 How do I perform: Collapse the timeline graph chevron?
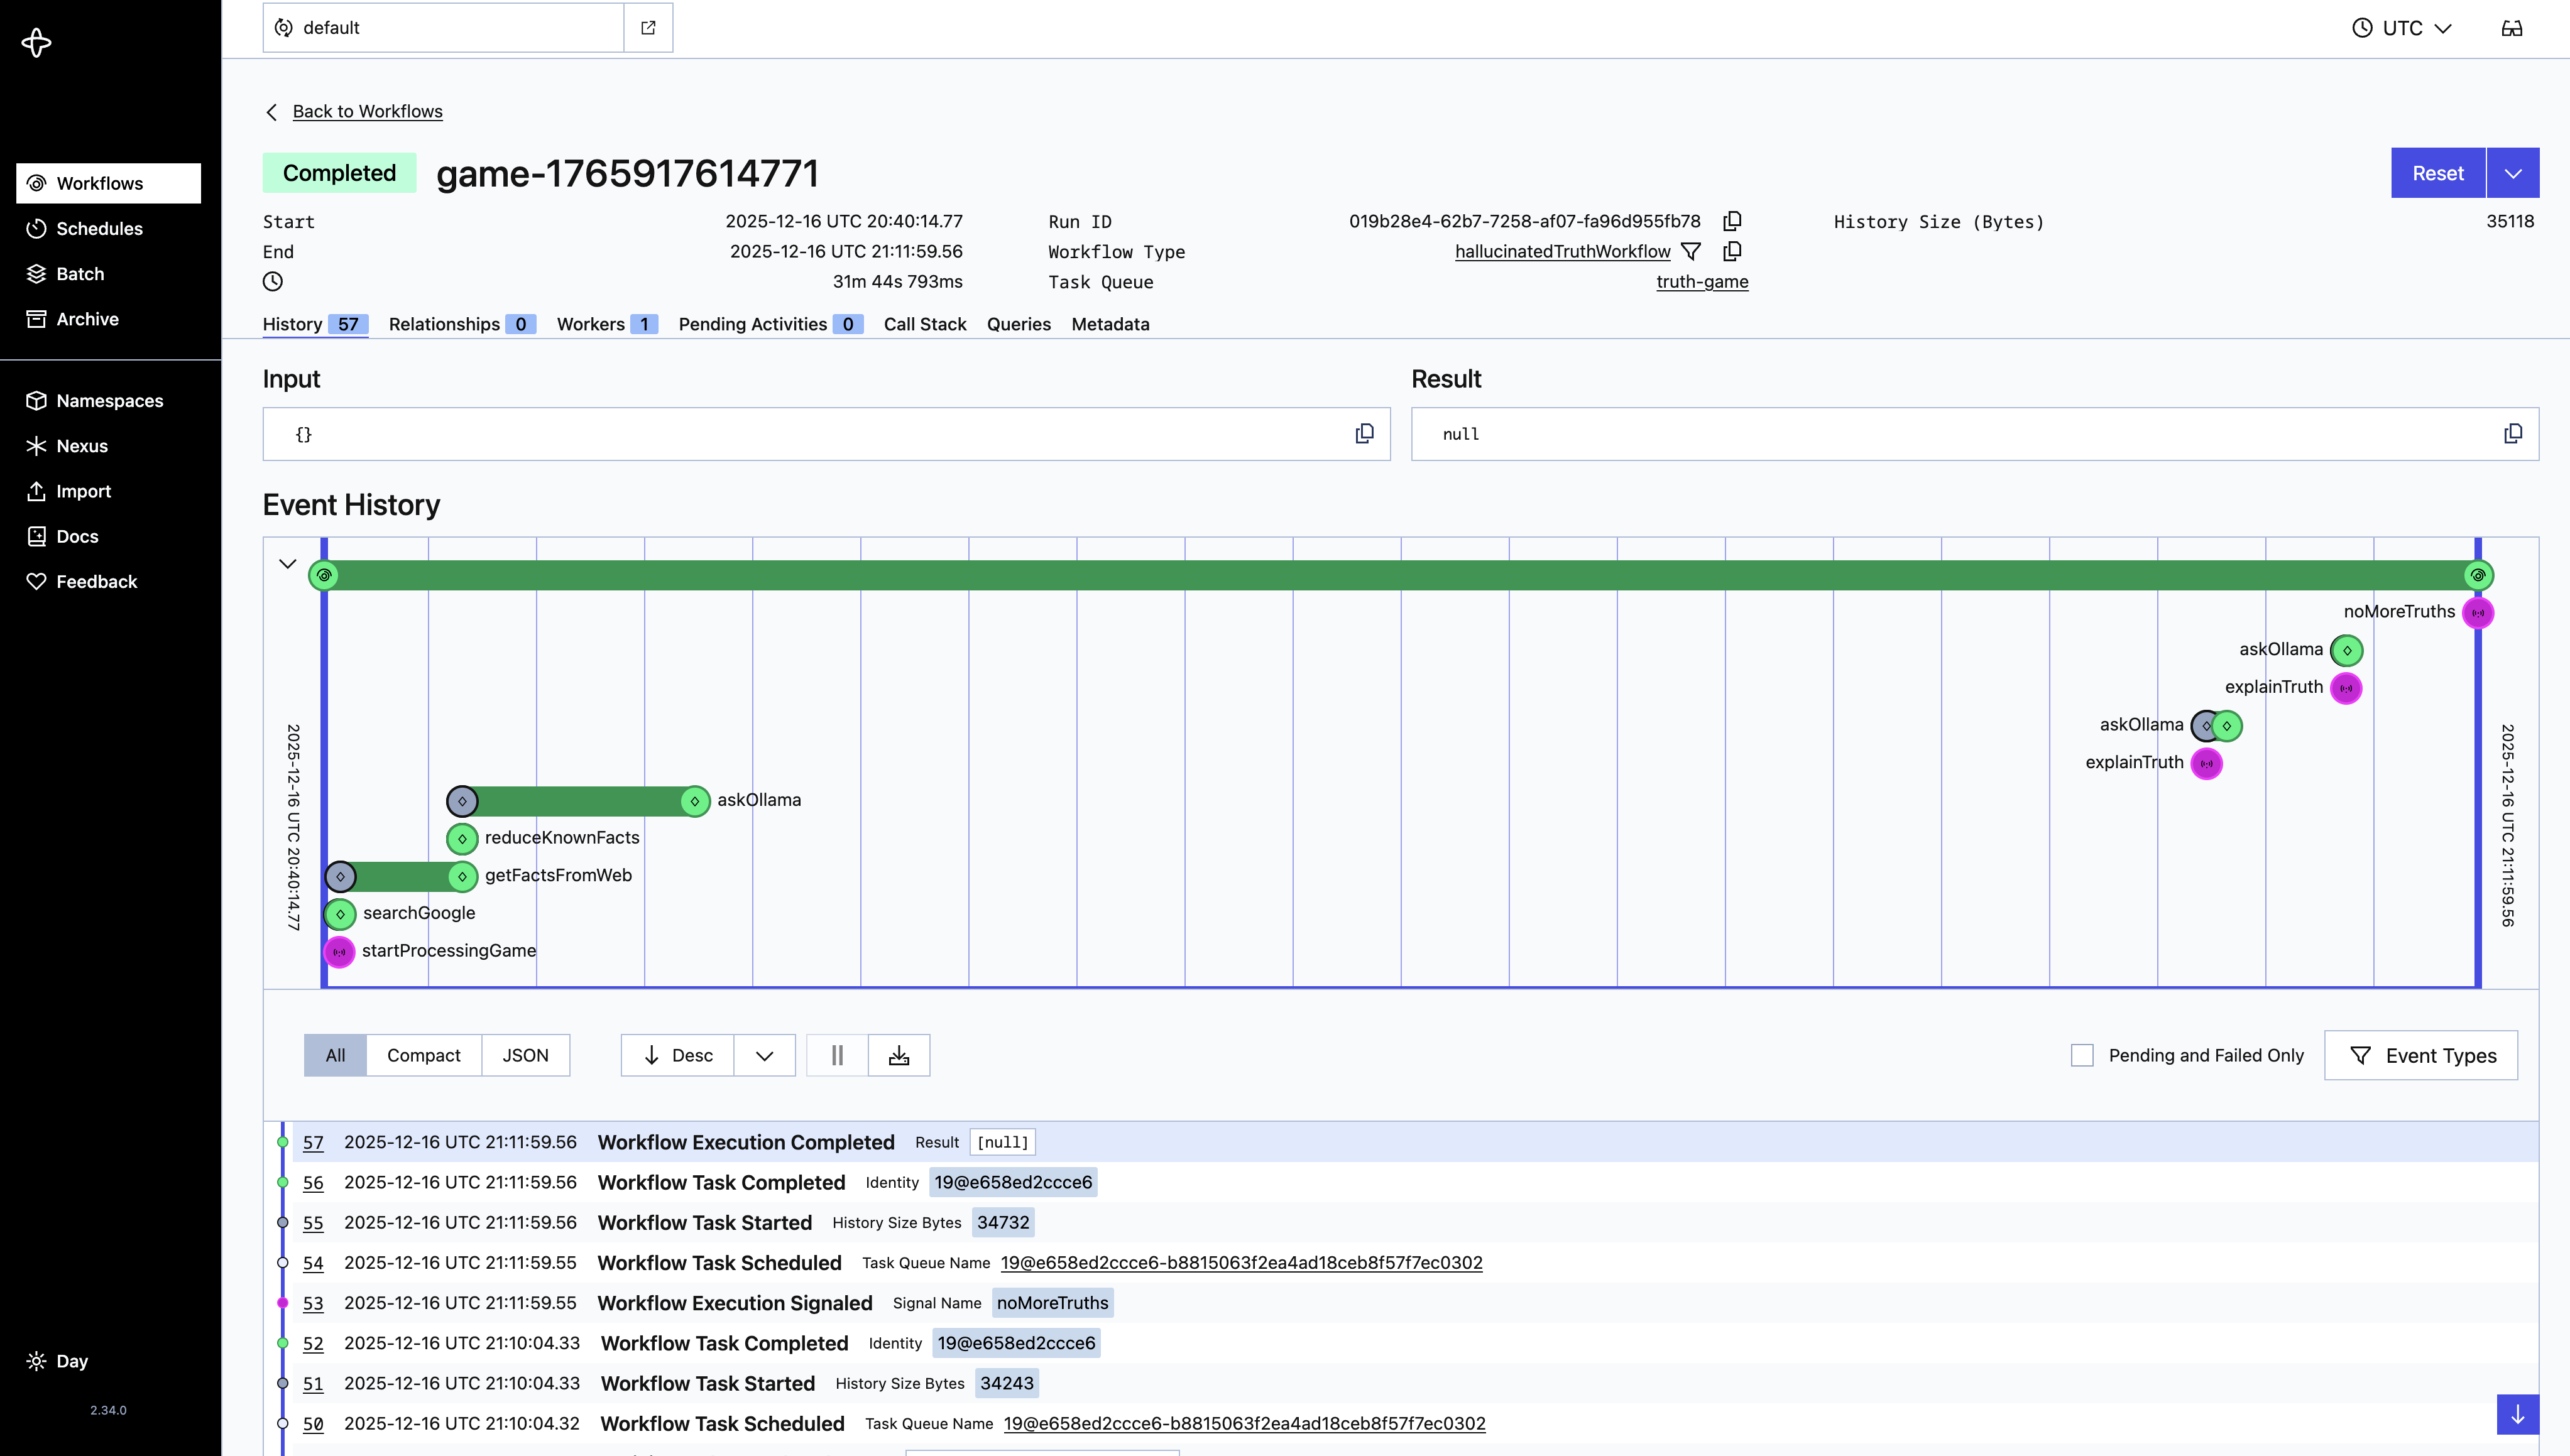click(287, 564)
